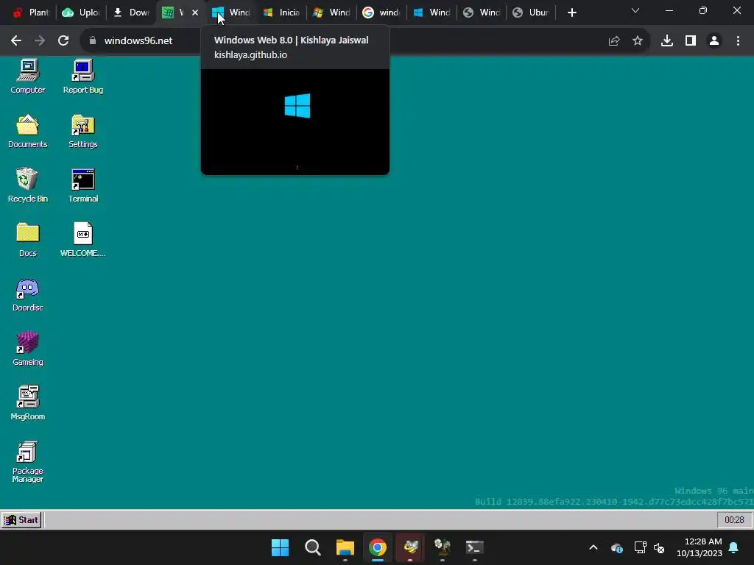Open Chrome downloads icon

coord(667,41)
